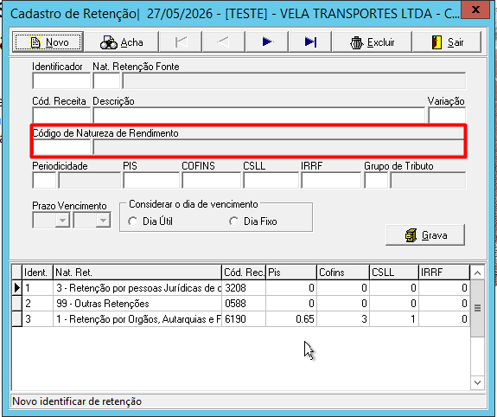Click the Ident. column header
The width and height of the screenshot is (497, 417).
[x=37, y=273]
